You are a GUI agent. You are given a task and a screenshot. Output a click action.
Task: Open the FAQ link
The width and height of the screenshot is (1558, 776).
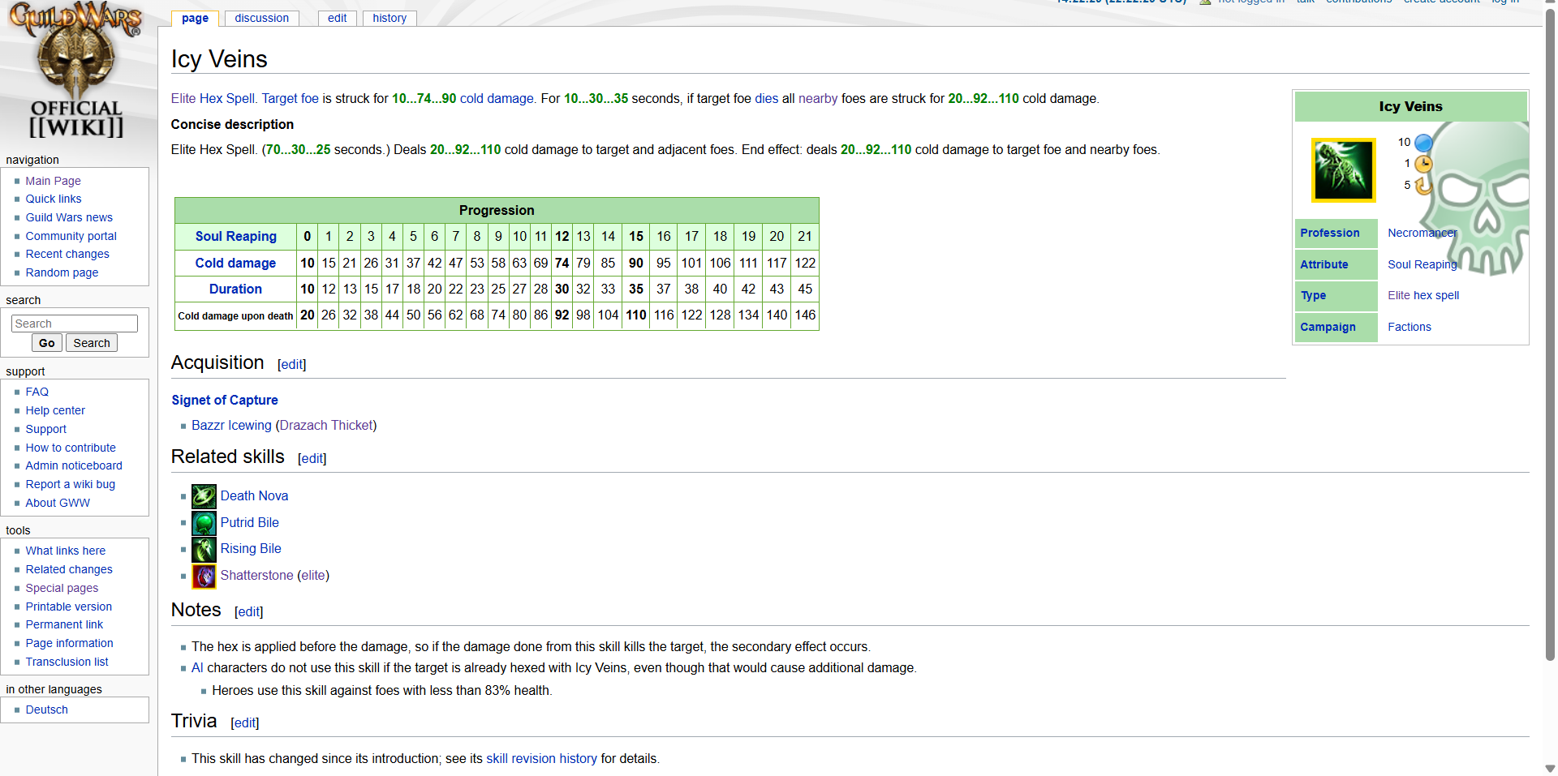(x=37, y=392)
